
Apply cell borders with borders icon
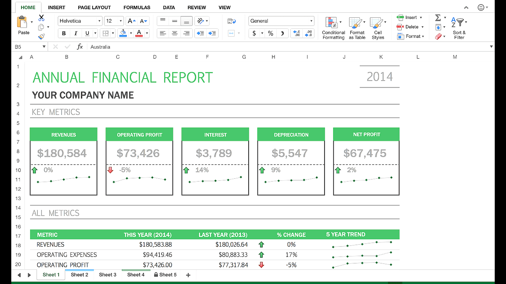(106, 33)
